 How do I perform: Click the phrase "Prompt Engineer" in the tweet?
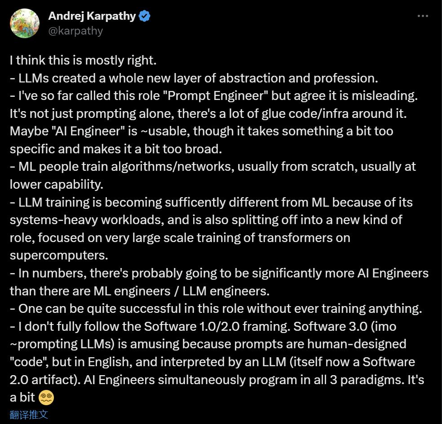pyautogui.click(x=218, y=96)
